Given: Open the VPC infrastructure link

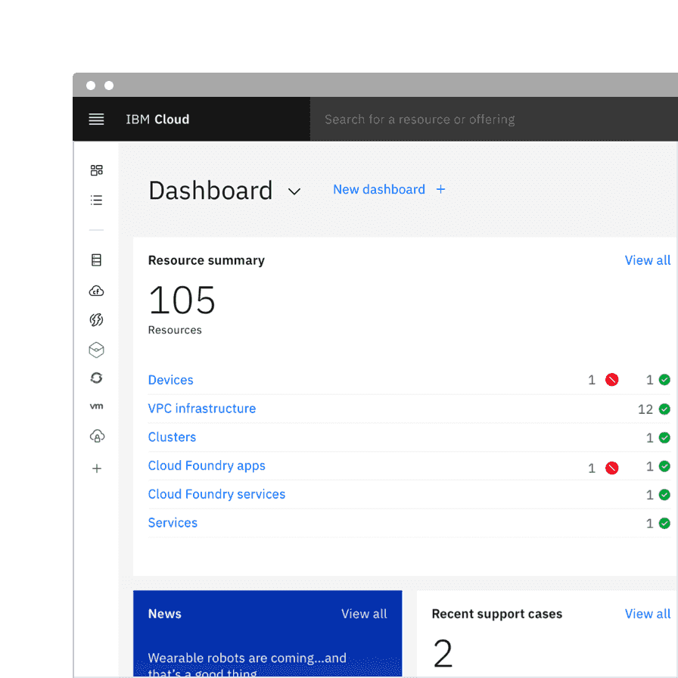Looking at the screenshot, I should [202, 409].
